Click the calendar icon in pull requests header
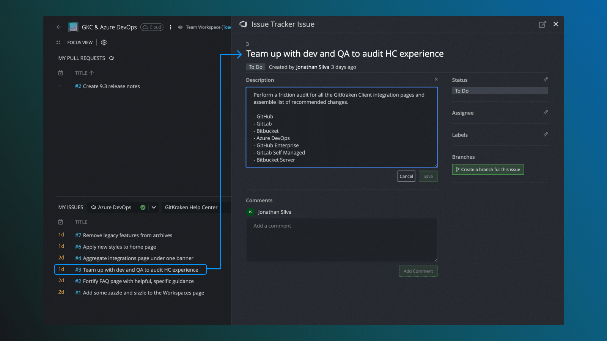 [x=61, y=73]
